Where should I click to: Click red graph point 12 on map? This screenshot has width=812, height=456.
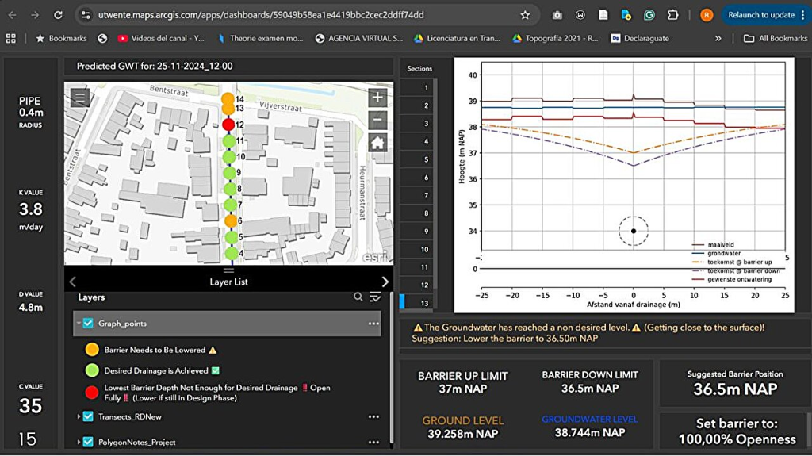pos(228,125)
